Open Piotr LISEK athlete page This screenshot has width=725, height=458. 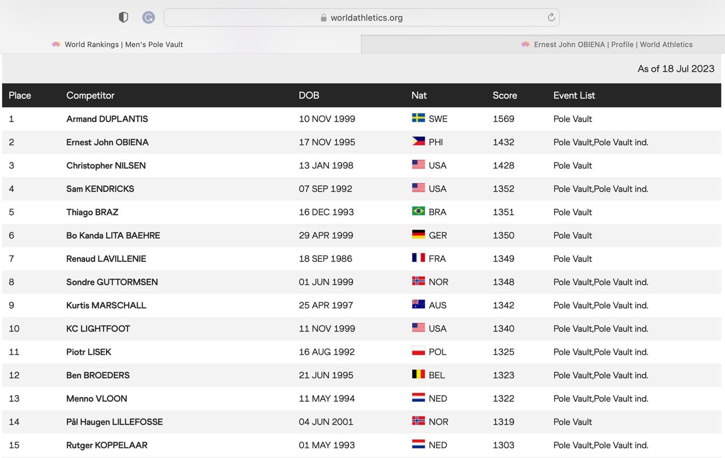coord(88,351)
